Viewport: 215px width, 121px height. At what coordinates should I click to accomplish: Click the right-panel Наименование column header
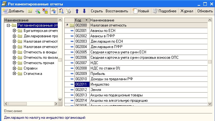pos(148,20)
